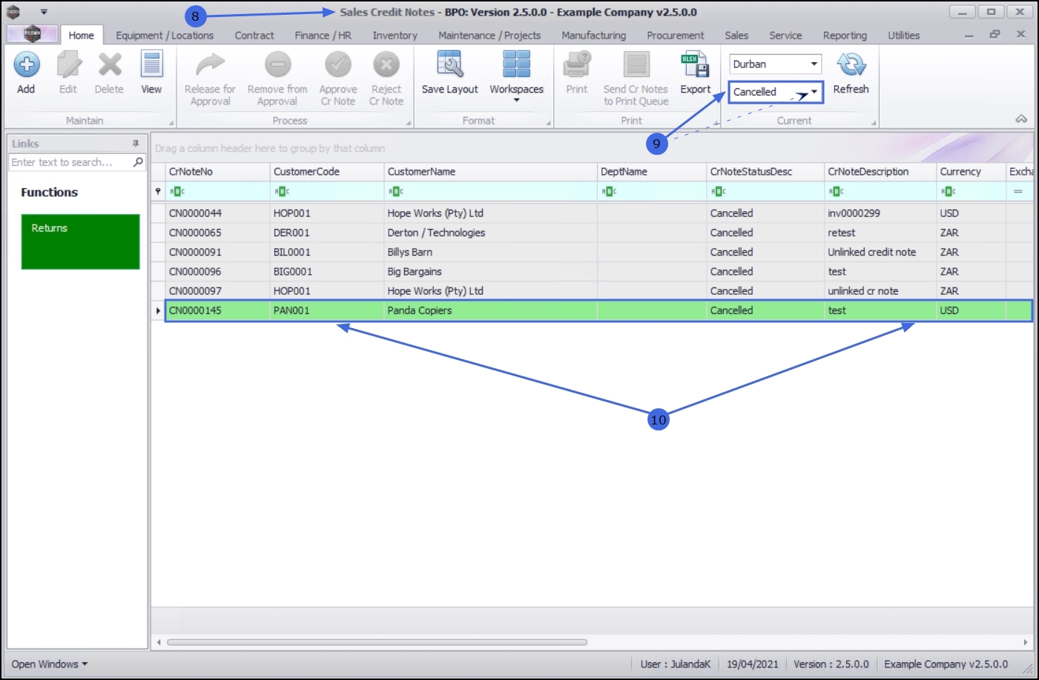The height and width of the screenshot is (680, 1039).
Task: Sort by the DeptName column header
Action: (x=652, y=172)
